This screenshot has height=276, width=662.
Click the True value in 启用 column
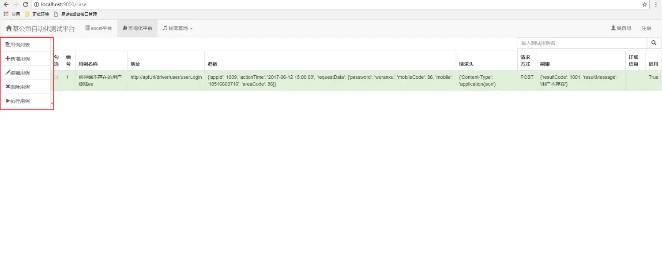click(x=653, y=77)
